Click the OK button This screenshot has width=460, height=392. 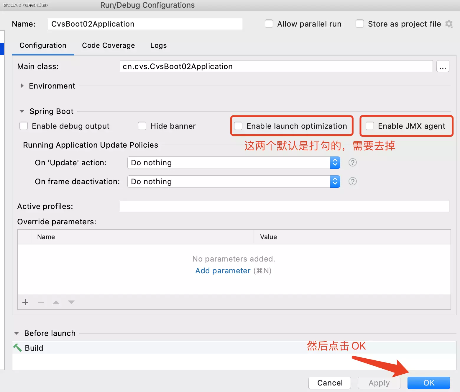428,383
